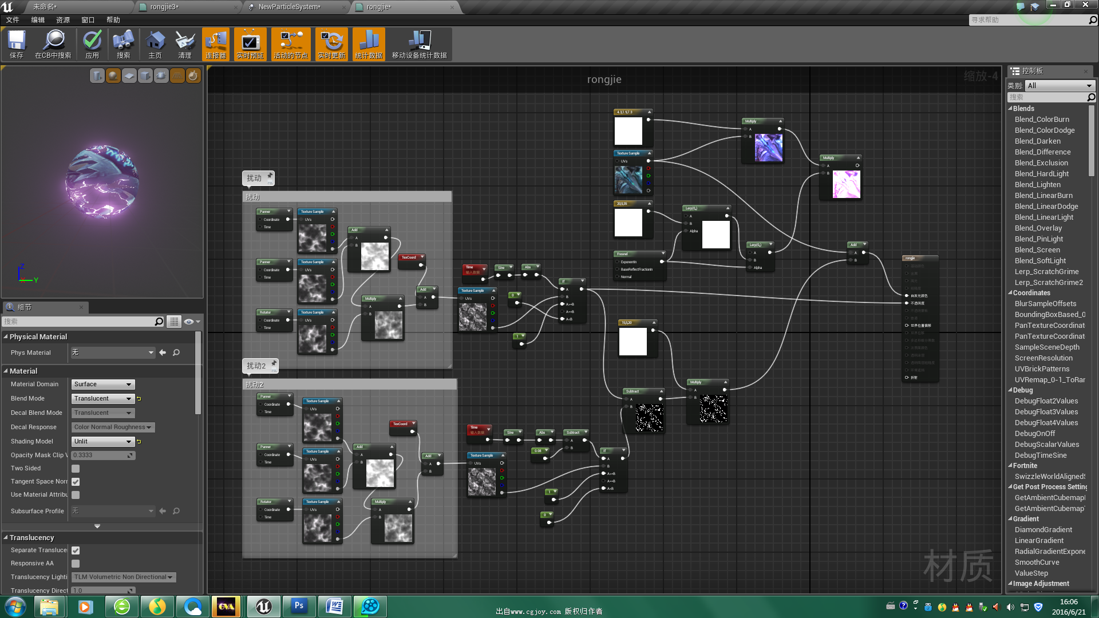
Task: Toggle the realtime preview stopwatch icon
Action: (x=193, y=76)
